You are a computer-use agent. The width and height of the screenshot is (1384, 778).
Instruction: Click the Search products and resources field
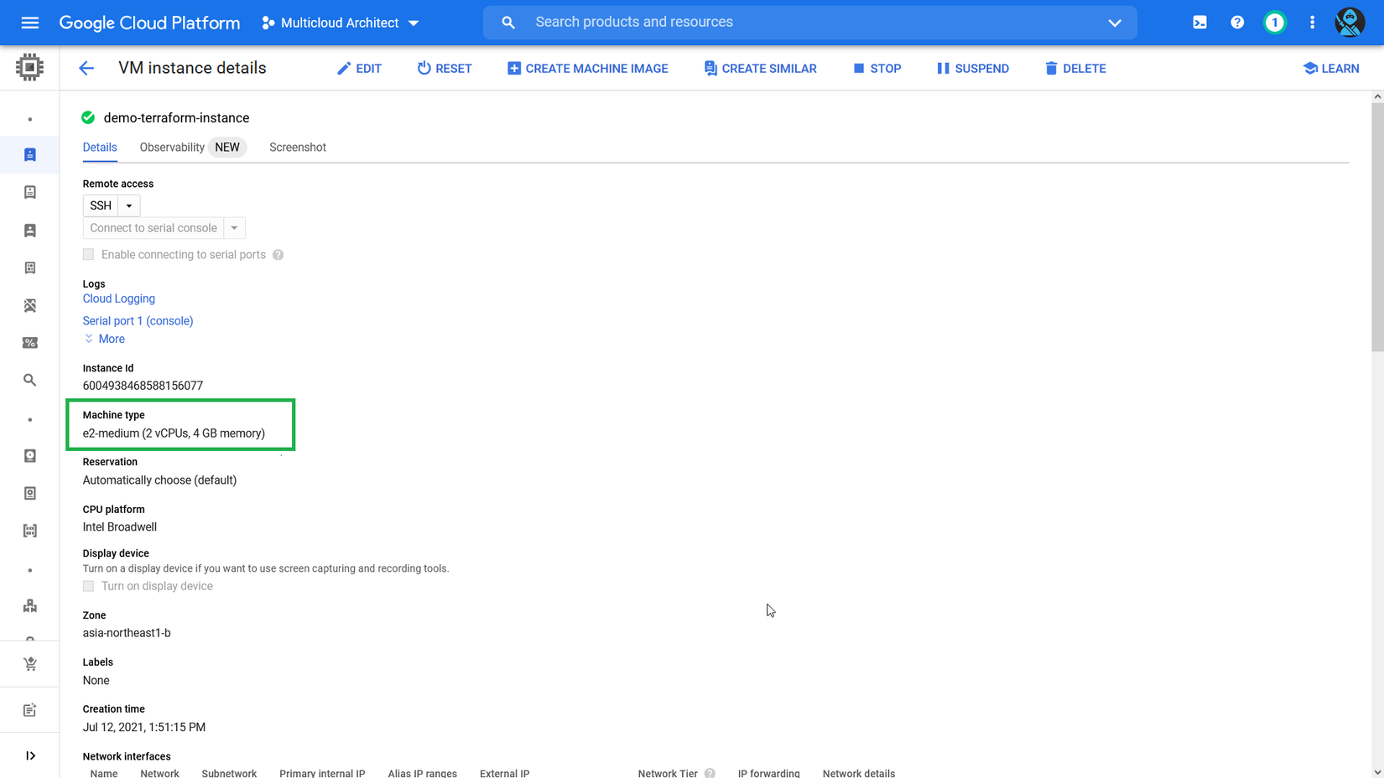click(x=809, y=23)
